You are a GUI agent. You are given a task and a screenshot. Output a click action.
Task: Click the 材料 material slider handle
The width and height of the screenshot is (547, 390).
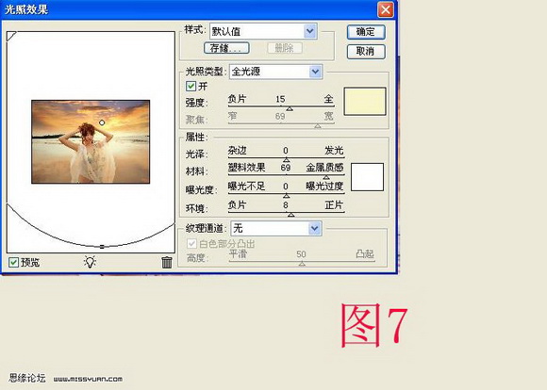pyautogui.click(x=325, y=177)
